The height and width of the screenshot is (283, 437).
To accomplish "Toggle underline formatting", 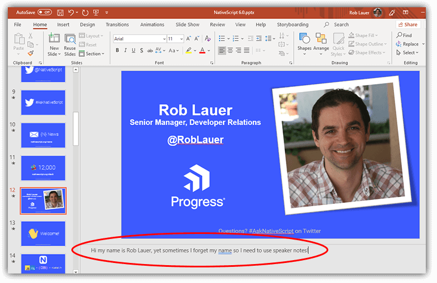I will coord(134,50).
